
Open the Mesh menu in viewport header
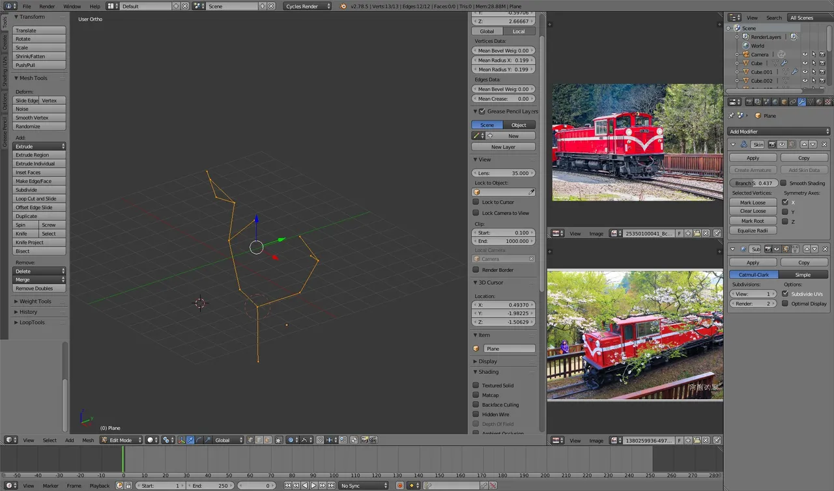(88, 440)
